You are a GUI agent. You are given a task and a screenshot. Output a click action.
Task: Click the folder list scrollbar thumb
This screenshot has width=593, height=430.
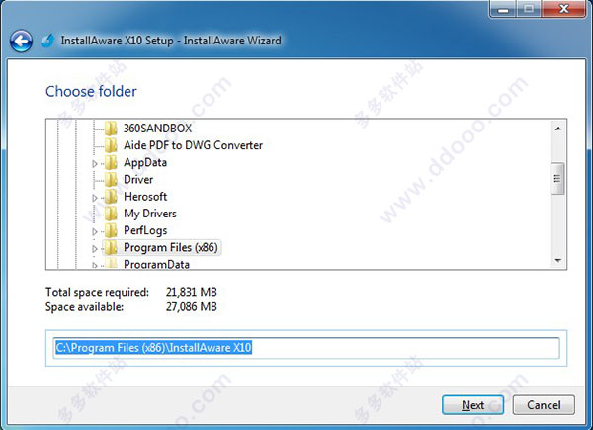click(557, 179)
